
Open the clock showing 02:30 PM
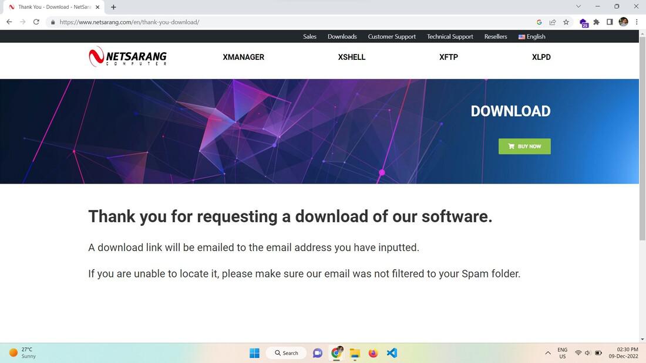coord(623,353)
